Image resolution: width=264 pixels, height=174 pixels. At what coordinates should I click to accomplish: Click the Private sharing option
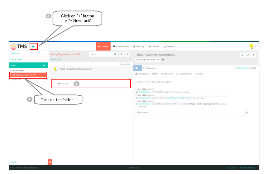point(199,74)
